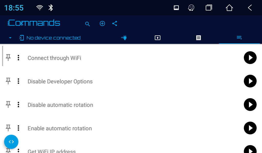Open the Waze icon in the status bar
The height and width of the screenshot is (153, 262).
pyautogui.click(x=191, y=8)
